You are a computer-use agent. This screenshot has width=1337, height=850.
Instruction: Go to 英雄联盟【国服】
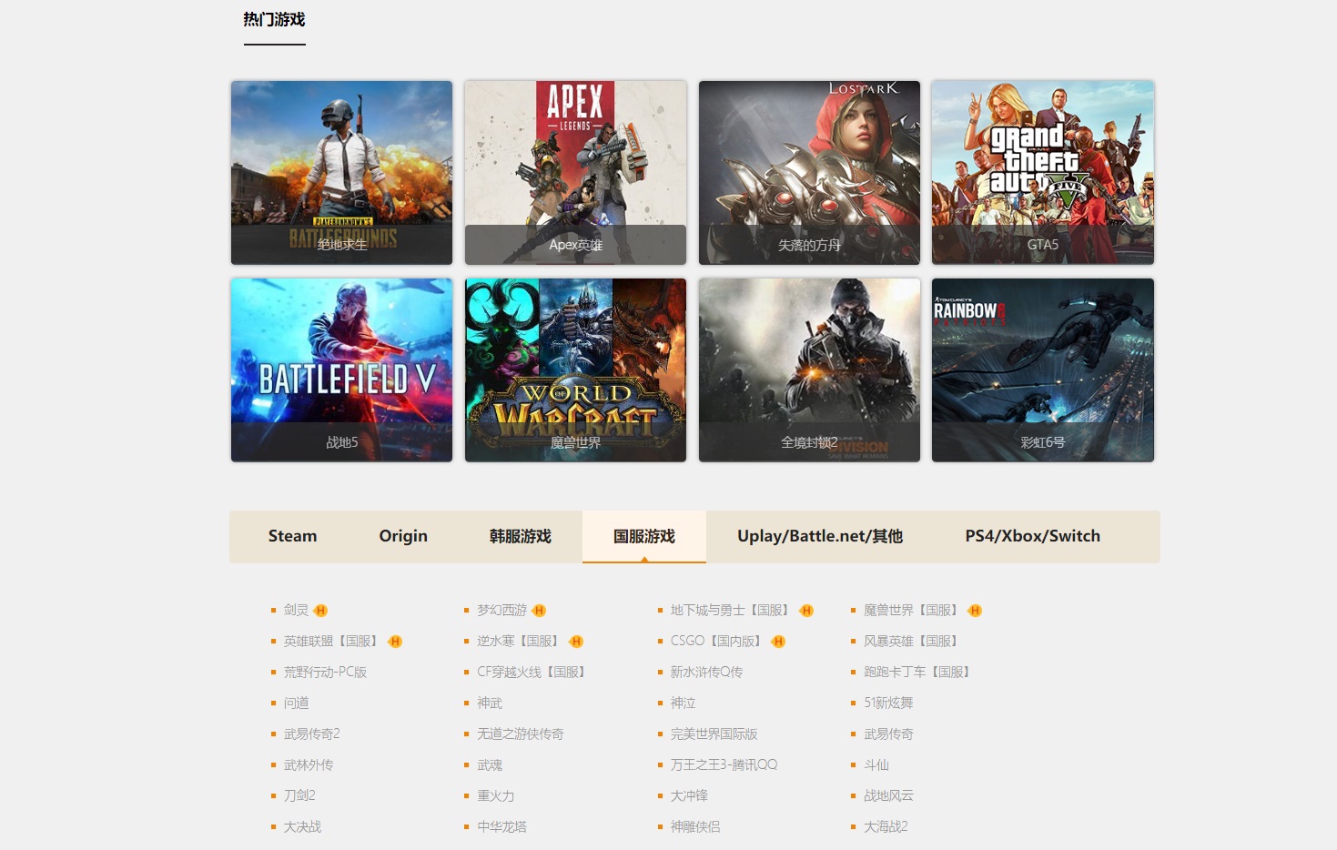pyautogui.click(x=331, y=641)
